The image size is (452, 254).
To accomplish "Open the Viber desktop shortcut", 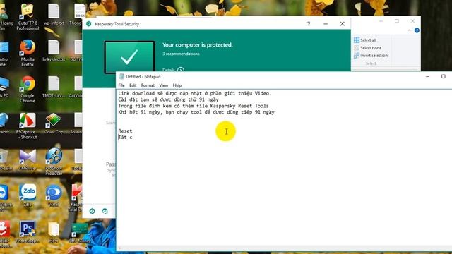I will click(54, 196).
